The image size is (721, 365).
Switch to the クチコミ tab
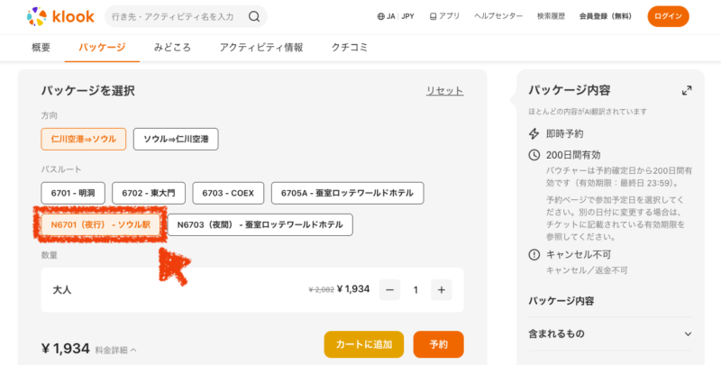click(x=350, y=48)
